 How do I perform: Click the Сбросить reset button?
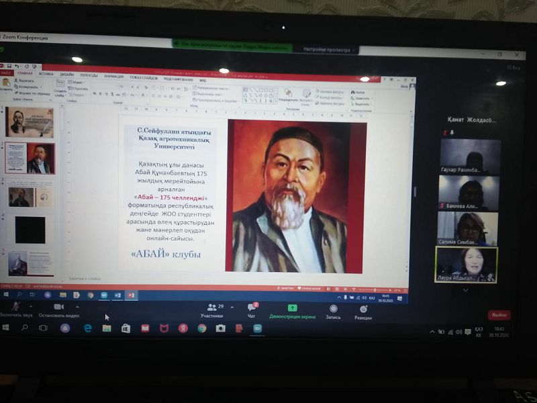[78, 89]
